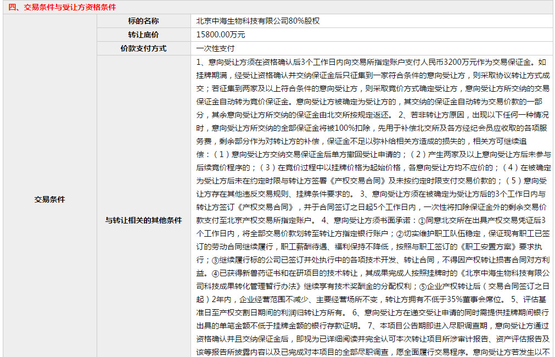The height and width of the screenshot is (357, 555).
Task: Click the line starting 保证金自动转为竞价保证金
Action: pos(369,102)
